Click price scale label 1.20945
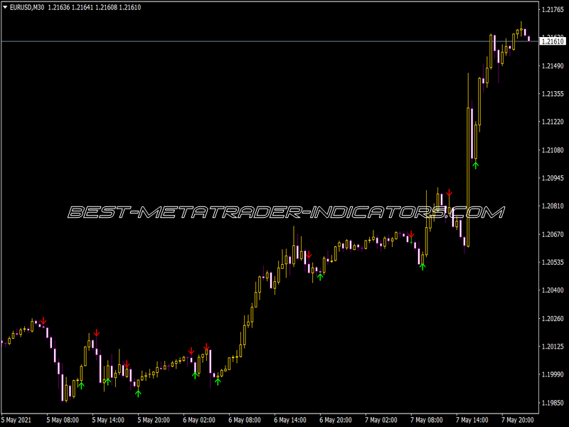 click(x=553, y=178)
